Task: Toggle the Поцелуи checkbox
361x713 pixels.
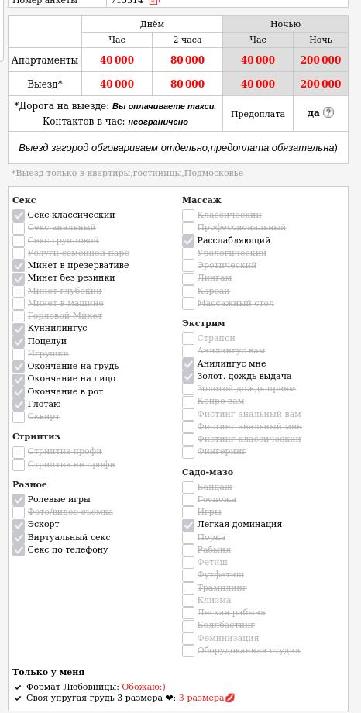Action: pyautogui.click(x=19, y=342)
